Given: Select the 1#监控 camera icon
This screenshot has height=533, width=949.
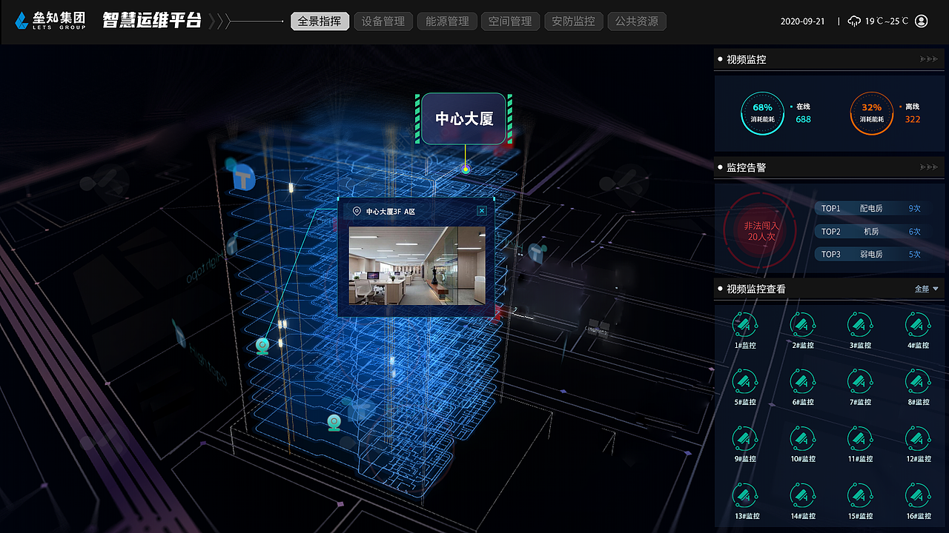Looking at the screenshot, I should point(745,326).
